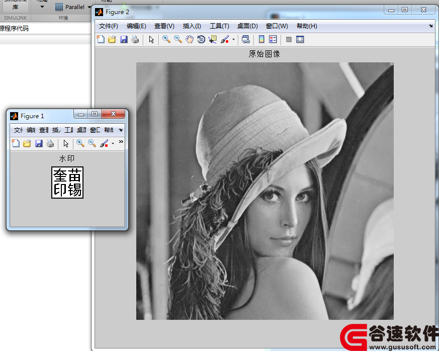The image size is (439, 351).
Task: Open 帮助(H) menu in Figure 2
Action: (307, 26)
